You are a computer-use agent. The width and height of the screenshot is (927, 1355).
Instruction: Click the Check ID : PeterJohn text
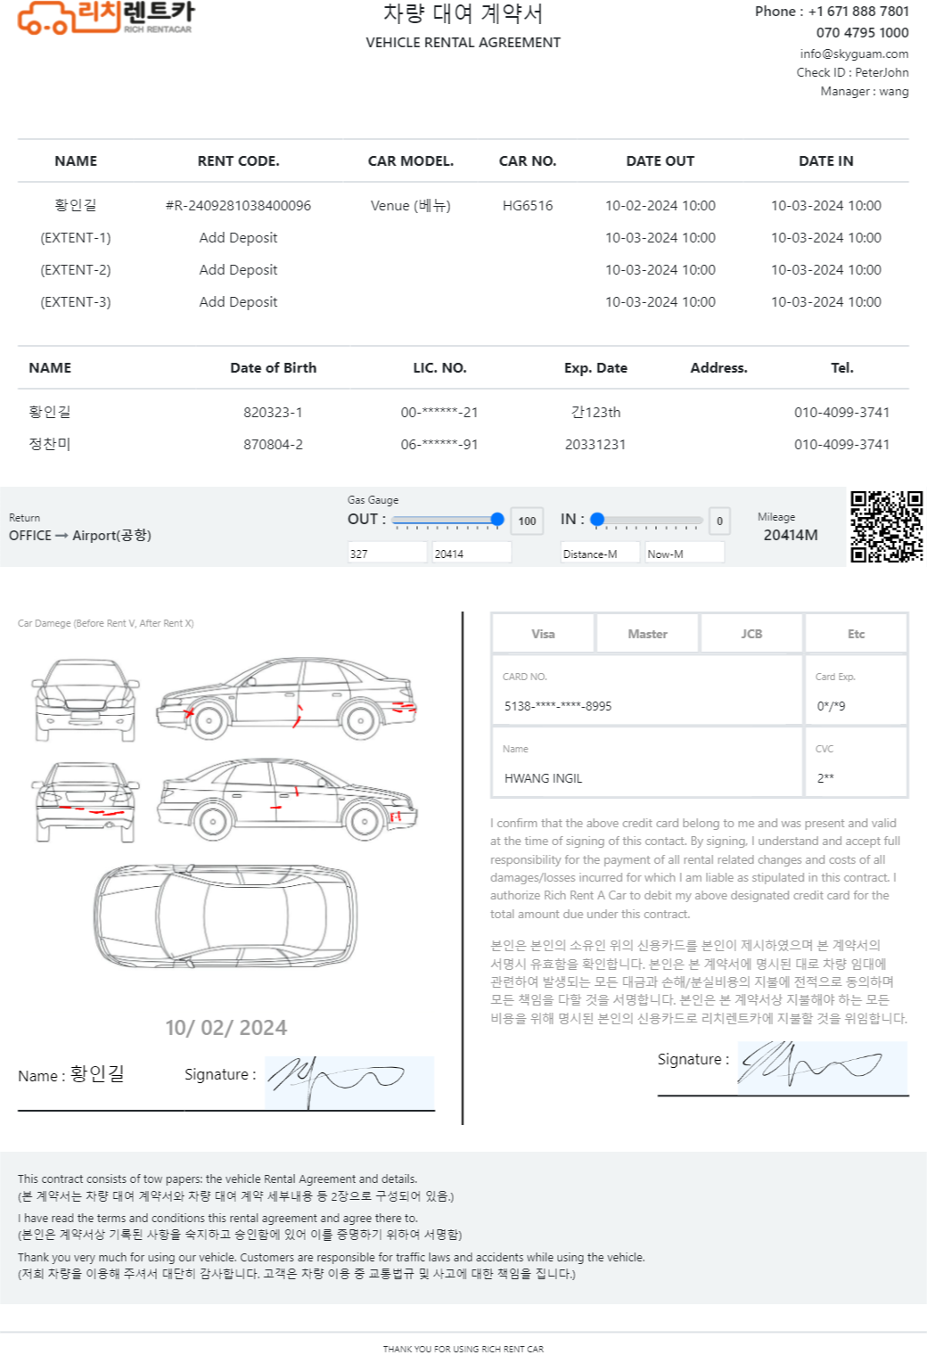[853, 73]
